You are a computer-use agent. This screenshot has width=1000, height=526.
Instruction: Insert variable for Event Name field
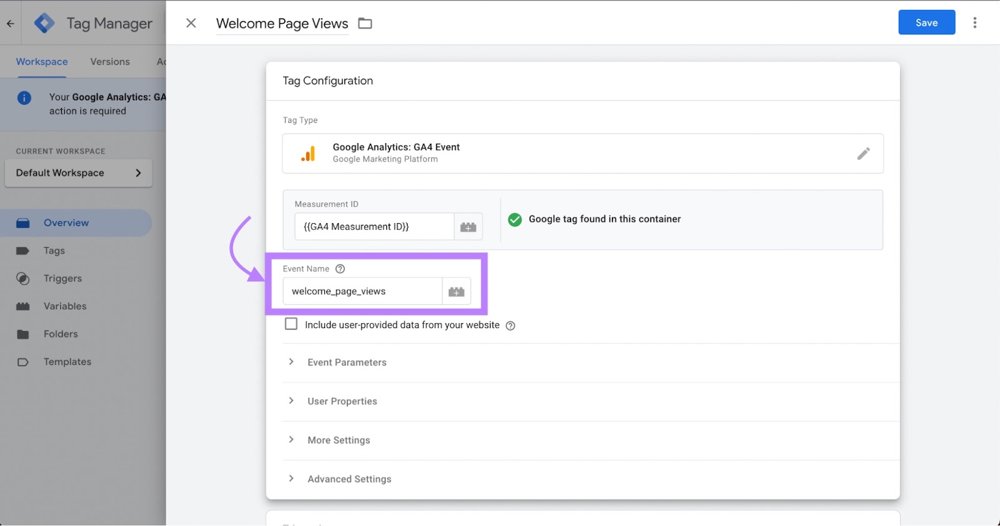pyautogui.click(x=456, y=292)
